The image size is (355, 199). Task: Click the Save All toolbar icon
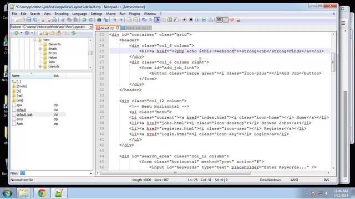pyautogui.click(x=35, y=20)
